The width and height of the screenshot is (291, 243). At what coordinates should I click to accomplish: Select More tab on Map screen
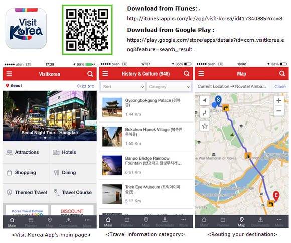279,222
